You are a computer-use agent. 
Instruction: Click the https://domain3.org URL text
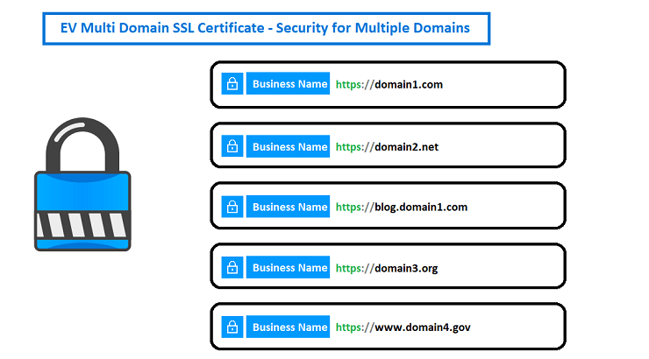pos(387,268)
